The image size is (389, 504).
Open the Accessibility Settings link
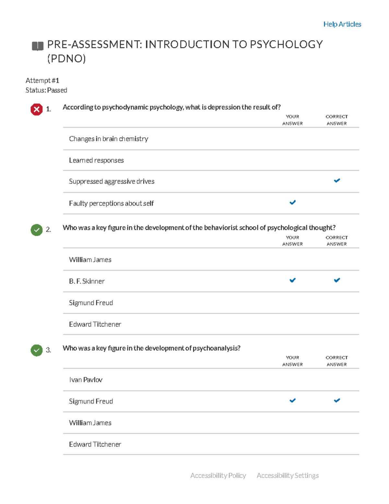coord(288,475)
